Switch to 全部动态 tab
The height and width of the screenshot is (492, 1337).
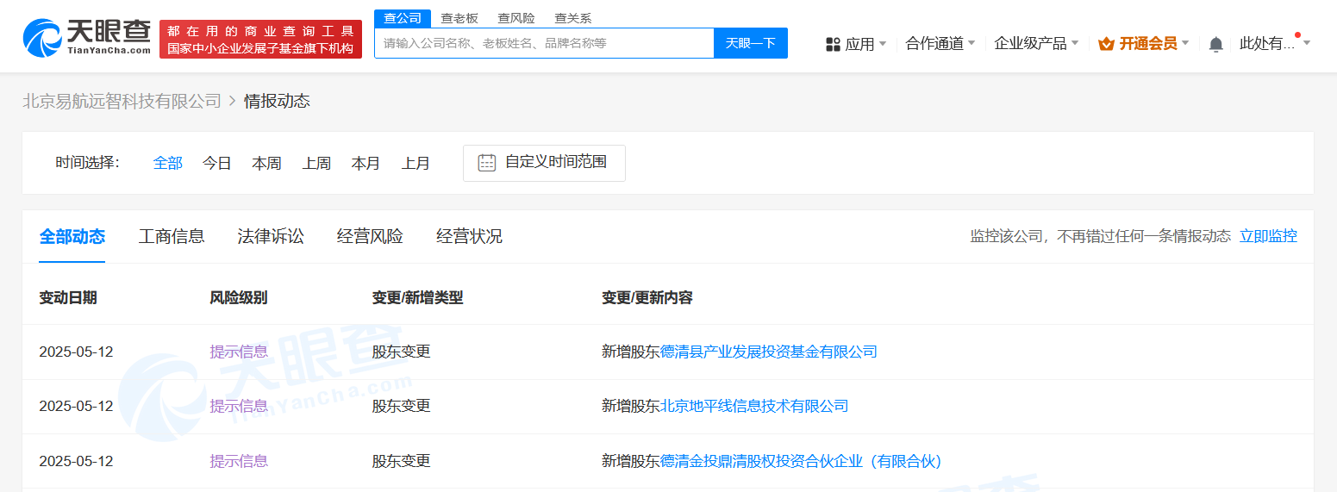coord(72,236)
